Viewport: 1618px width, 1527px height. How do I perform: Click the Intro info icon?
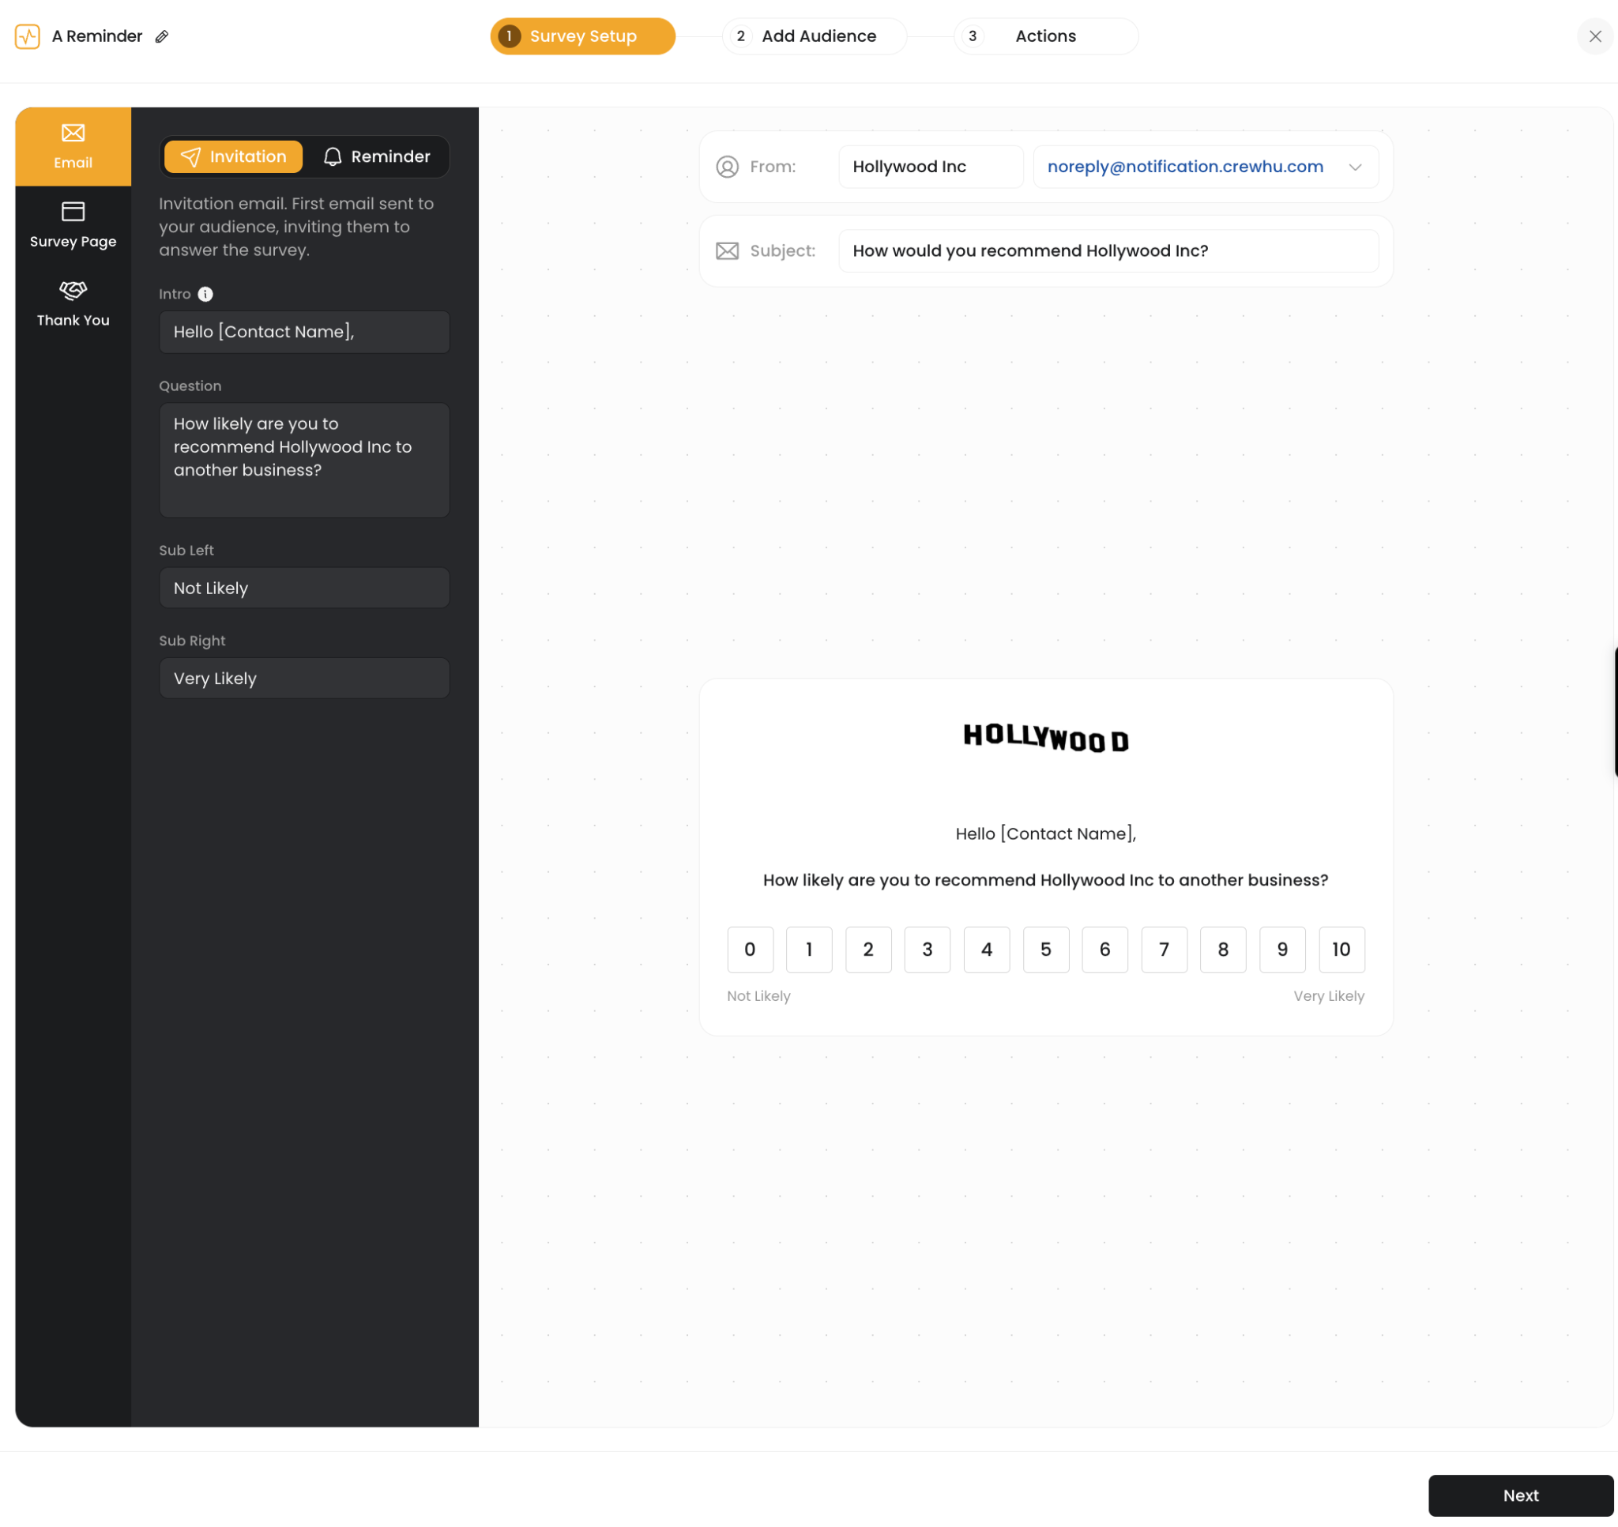pyautogui.click(x=205, y=295)
